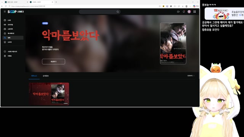Image resolution: width=244 pixels, height=137 pixels.
Task: Open the LIVE sidebar section
Action: tap(13, 20)
